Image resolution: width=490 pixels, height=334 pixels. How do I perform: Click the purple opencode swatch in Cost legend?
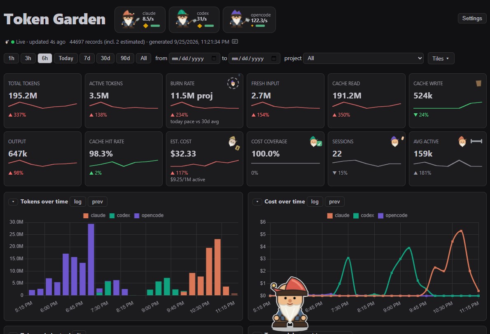click(x=380, y=215)
